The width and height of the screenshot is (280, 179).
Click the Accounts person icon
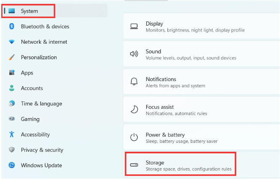pos(12,88)
